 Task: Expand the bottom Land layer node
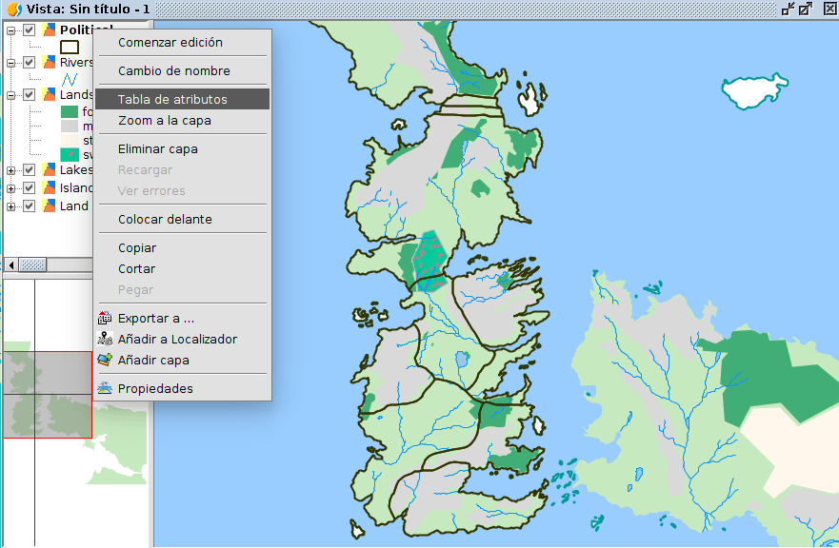[11, 206]
